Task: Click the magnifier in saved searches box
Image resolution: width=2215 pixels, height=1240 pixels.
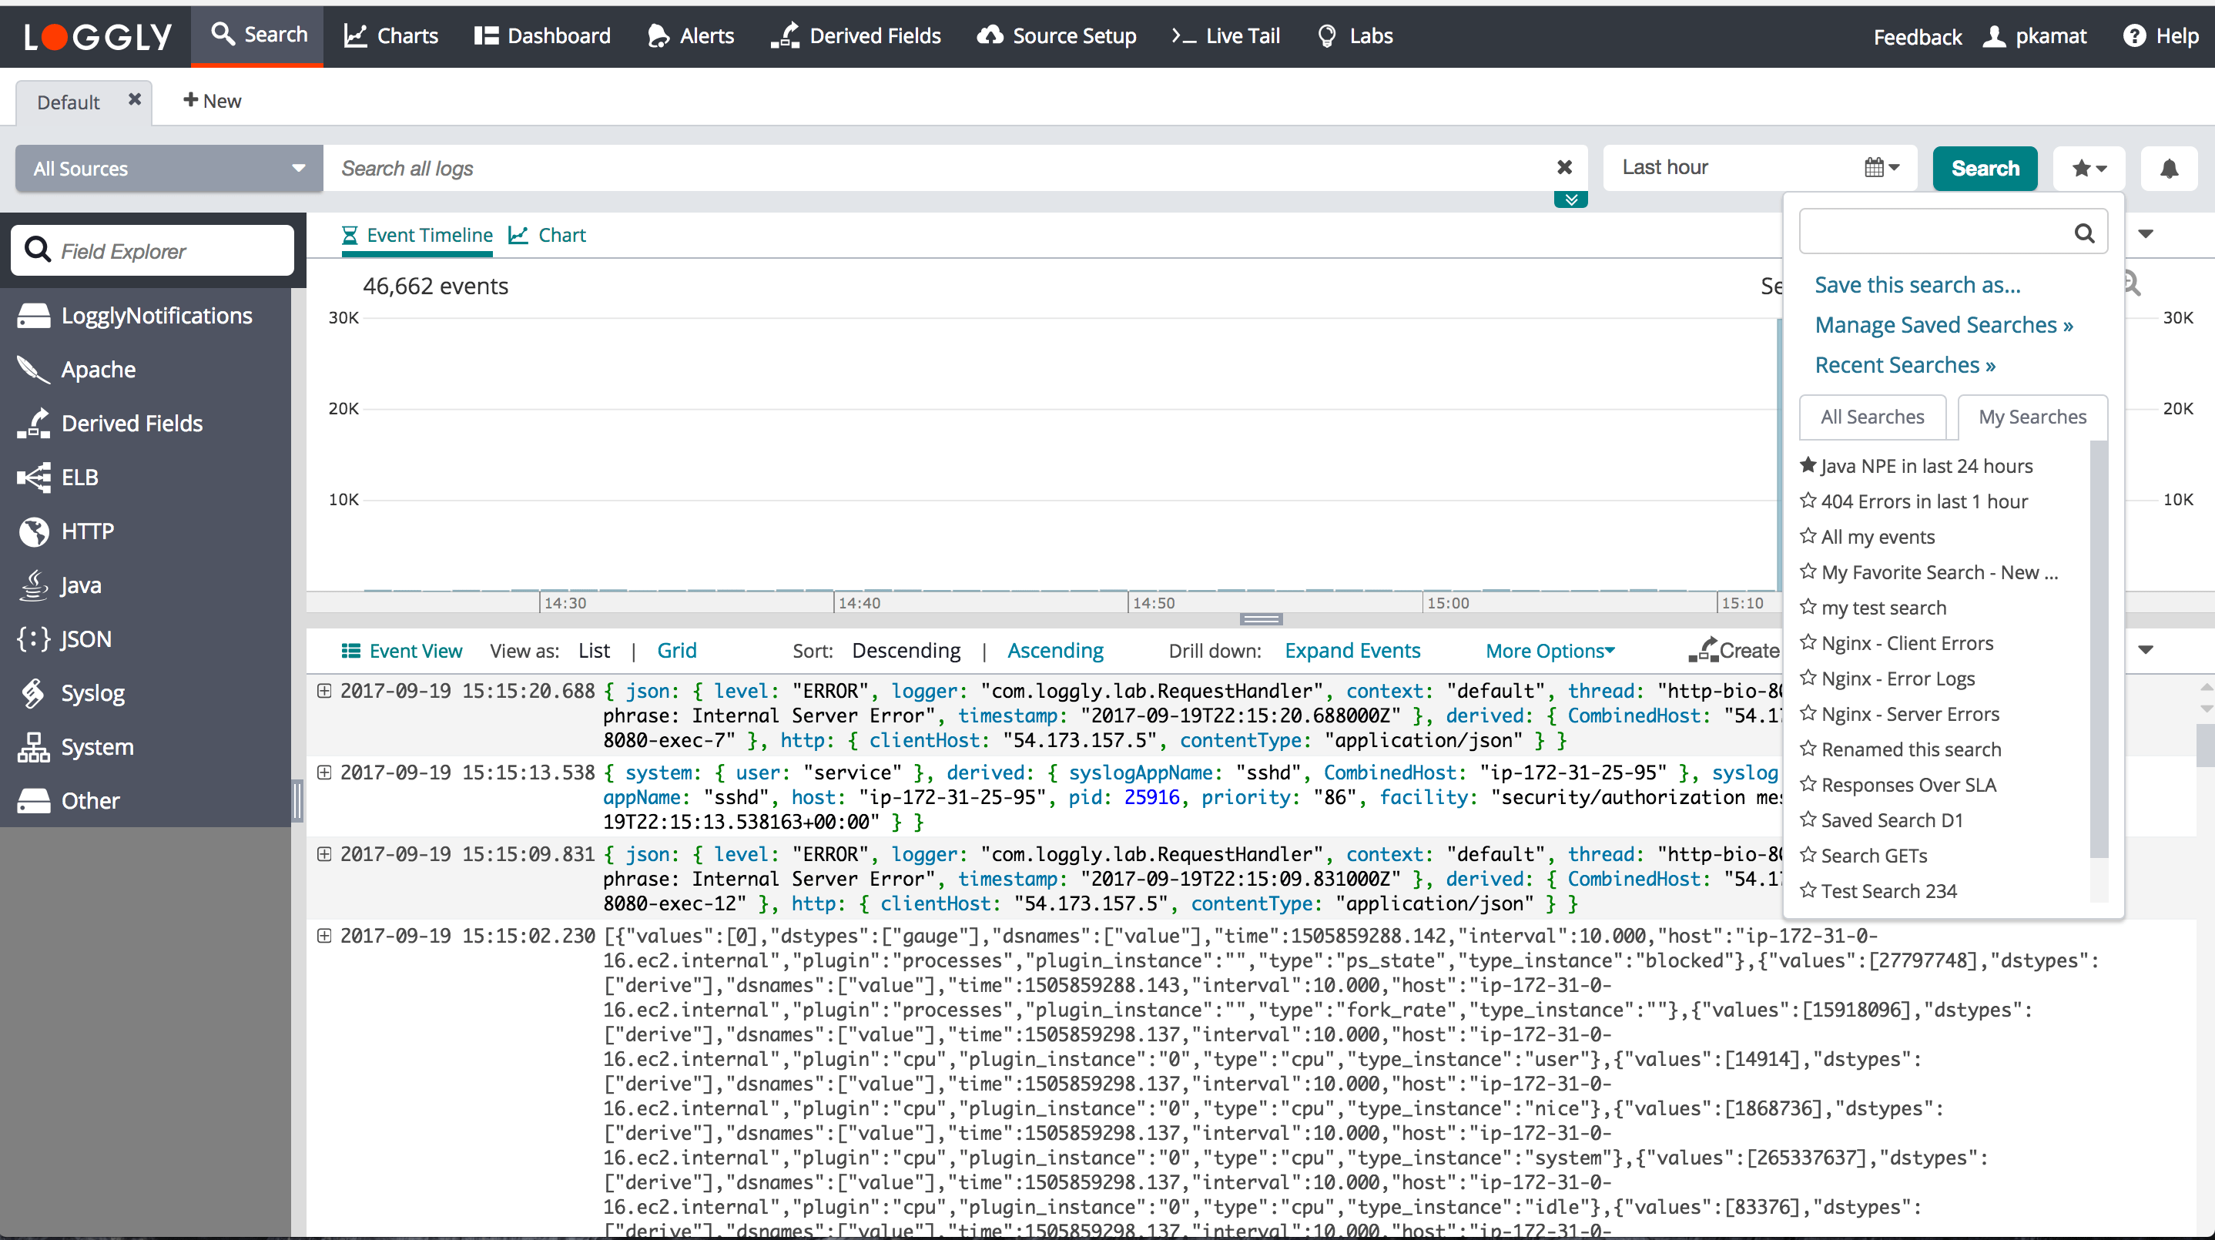Action: (x=2083, y=232)
